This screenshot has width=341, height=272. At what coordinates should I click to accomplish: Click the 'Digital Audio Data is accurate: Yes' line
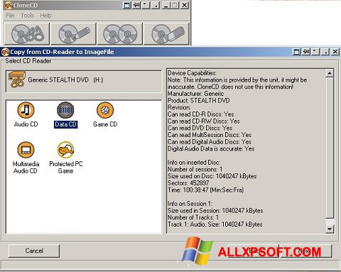[211, 148]
